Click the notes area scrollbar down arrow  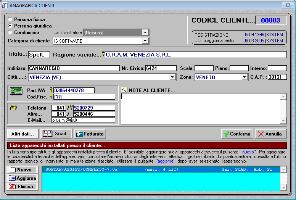pyautogui.click(x=283, y=121)
